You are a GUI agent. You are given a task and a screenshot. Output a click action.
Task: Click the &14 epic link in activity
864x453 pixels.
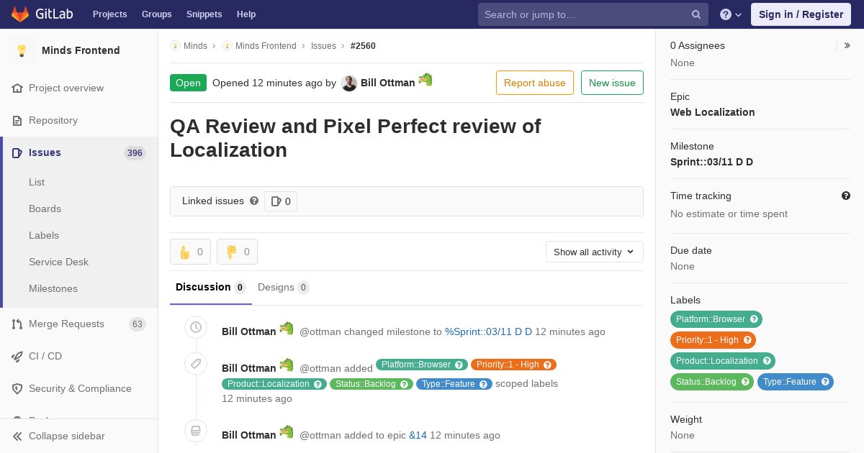[x=418, y=435]
